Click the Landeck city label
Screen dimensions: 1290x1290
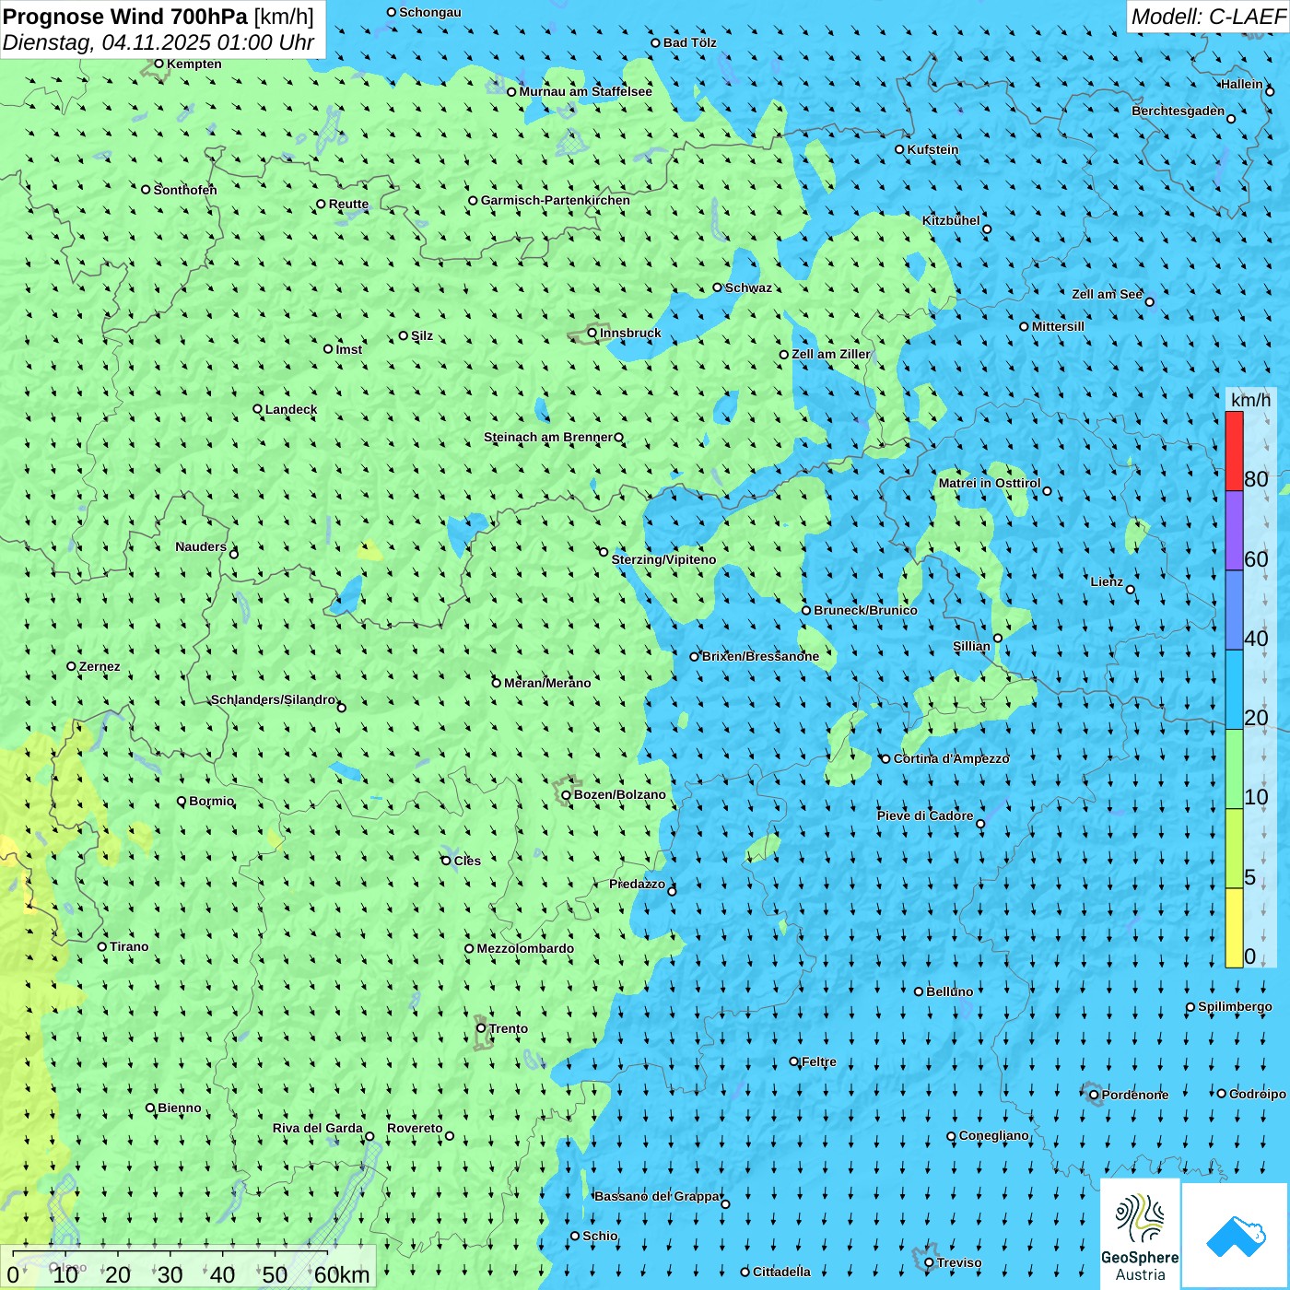coord(291,409)
